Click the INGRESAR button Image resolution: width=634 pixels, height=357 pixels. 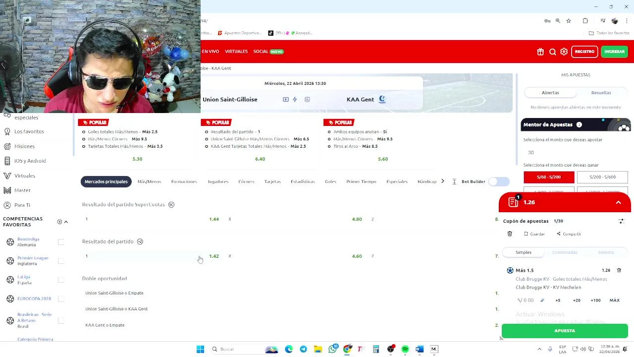point(614,52)
